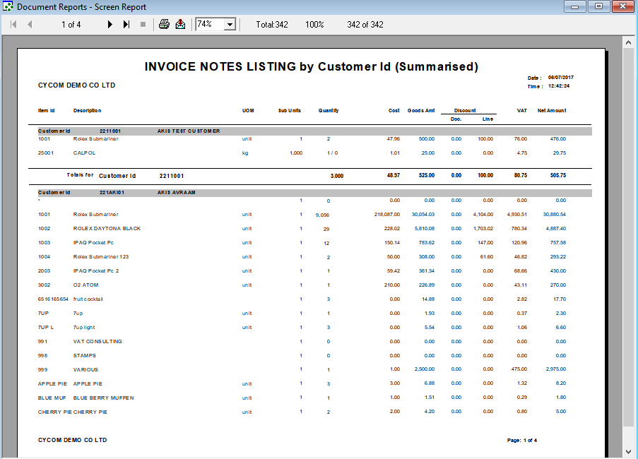638x459 pixels.
Task: Go to the first page of the report
Action: (x=13, y=25)
